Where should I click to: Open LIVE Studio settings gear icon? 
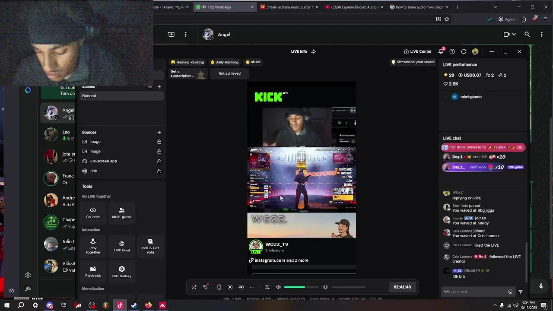click(x=464, y=51)
